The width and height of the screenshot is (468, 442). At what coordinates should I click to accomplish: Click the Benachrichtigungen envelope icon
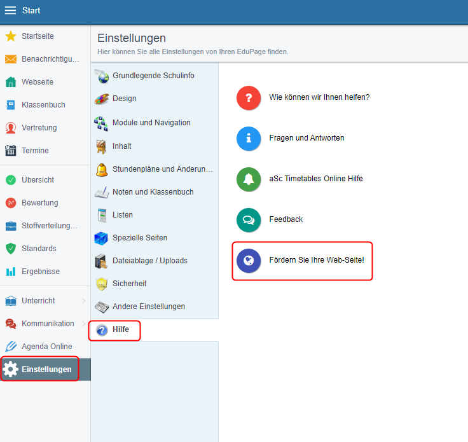pos(11,59)
